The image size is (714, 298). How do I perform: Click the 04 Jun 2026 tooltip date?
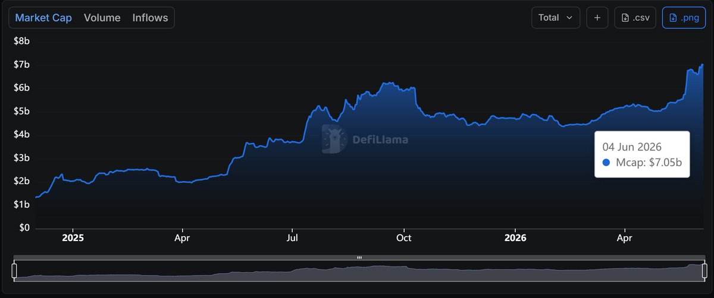click(x=632, y=147)
